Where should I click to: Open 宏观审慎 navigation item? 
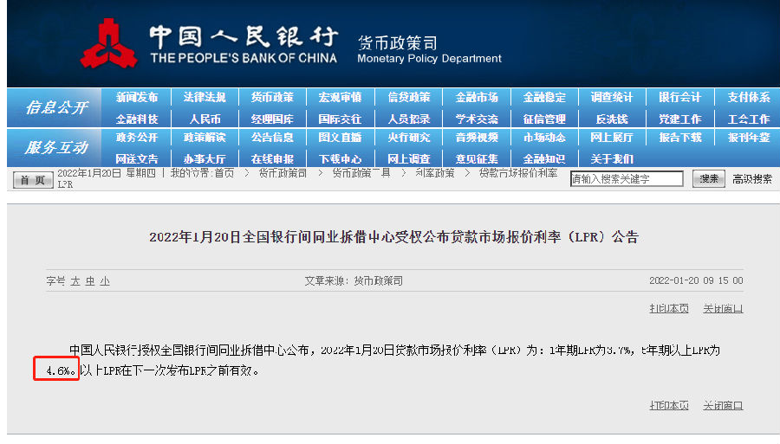(341, 97)
